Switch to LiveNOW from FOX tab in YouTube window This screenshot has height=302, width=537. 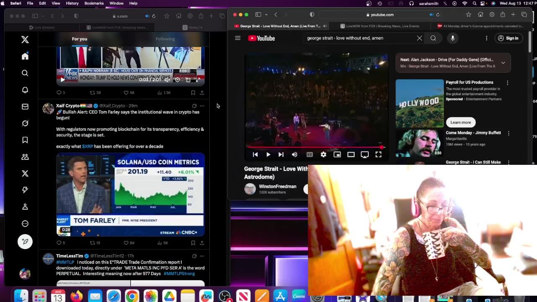tap(380, 26)
